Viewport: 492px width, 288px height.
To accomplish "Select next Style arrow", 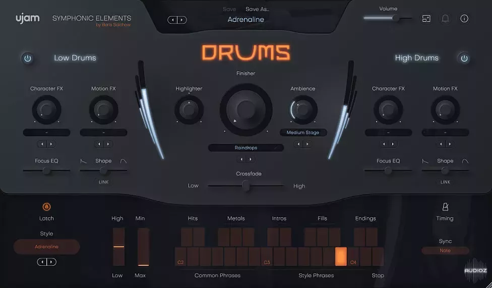I will (x=51, y=262).
